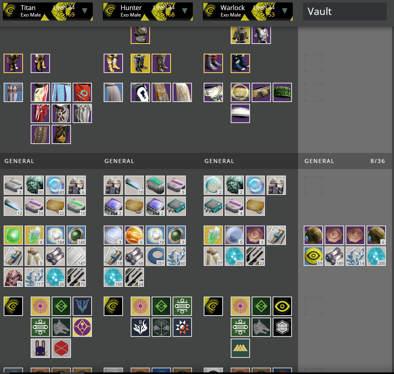Screen dimensions: 394x374
Task: Select the Titan red hexagon emblem
Action: coord(61,348)
